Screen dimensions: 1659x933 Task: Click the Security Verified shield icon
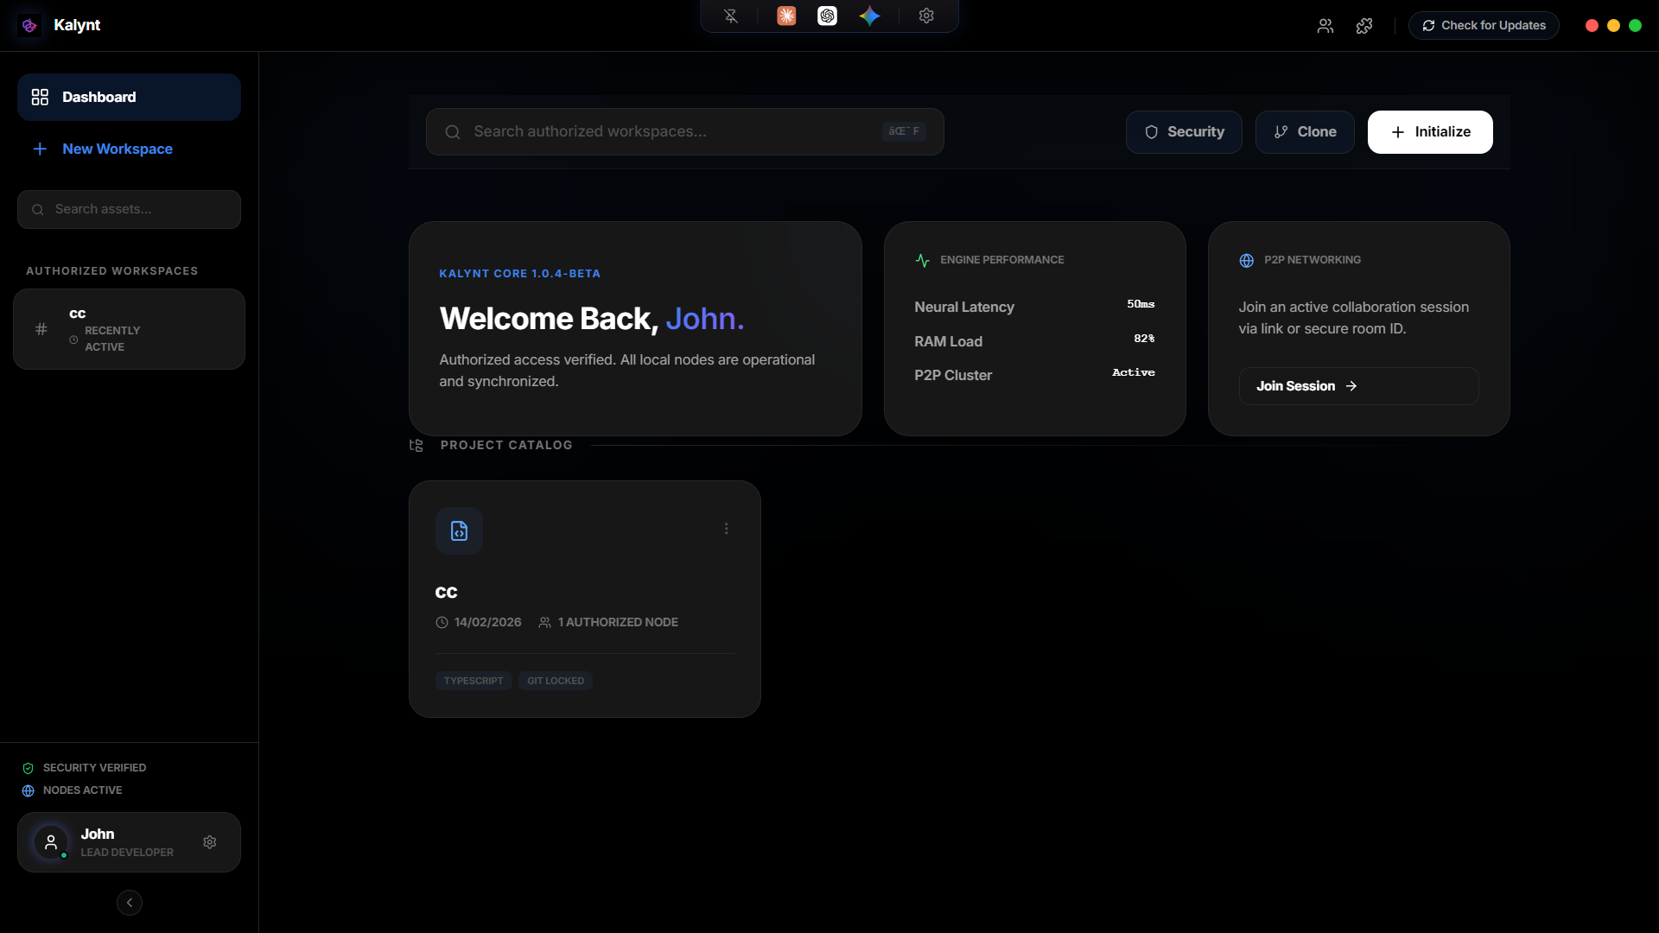pyautogui.click(x=29, y=768)
